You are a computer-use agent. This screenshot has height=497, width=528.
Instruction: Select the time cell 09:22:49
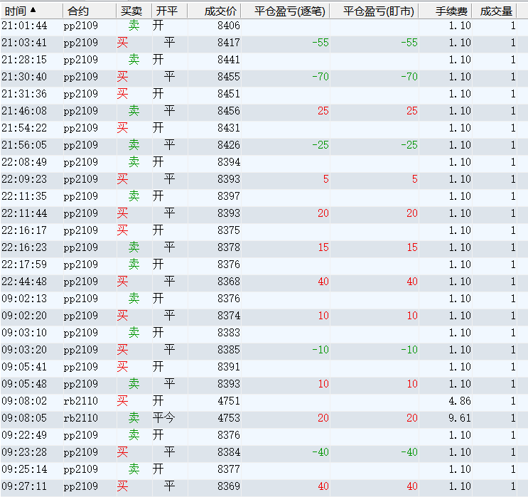click(x=24, y=435)
